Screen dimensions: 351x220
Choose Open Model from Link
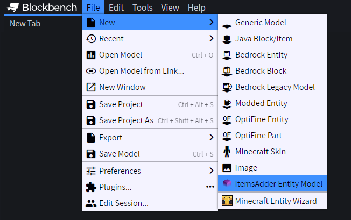point(141,71)
